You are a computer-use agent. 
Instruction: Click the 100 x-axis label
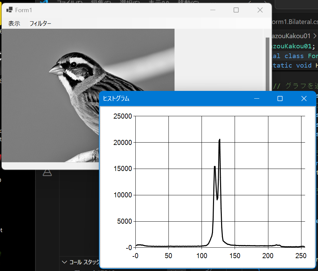pos(202,256)
